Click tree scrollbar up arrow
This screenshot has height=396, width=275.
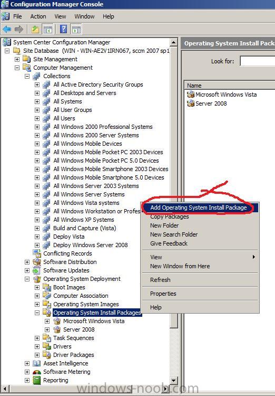(174, 42)
